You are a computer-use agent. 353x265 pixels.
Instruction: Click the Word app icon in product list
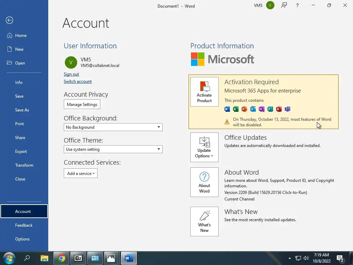(x=227, y=109)
